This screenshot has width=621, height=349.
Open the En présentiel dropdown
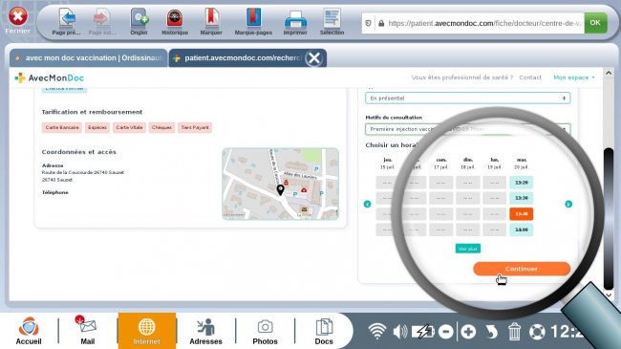tap(467, 98)
